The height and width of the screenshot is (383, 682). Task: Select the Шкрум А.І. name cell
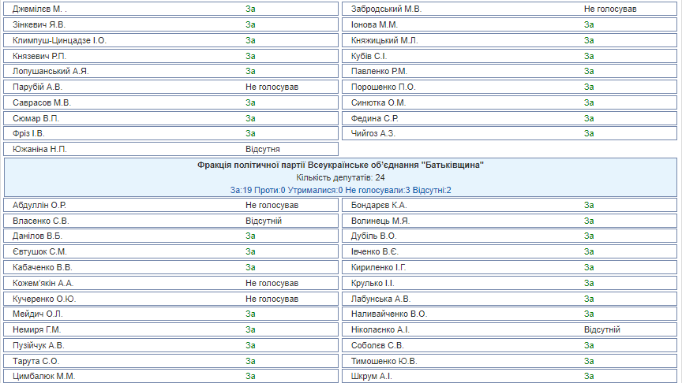371,377
